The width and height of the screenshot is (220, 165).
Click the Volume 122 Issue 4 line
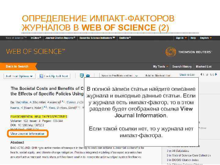pyautogui.click(x=37, y=121)
